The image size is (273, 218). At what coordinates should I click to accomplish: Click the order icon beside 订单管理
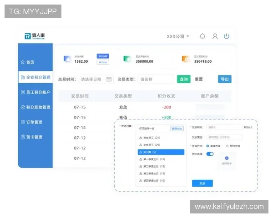pyautogui.click(x=23, y=122)
